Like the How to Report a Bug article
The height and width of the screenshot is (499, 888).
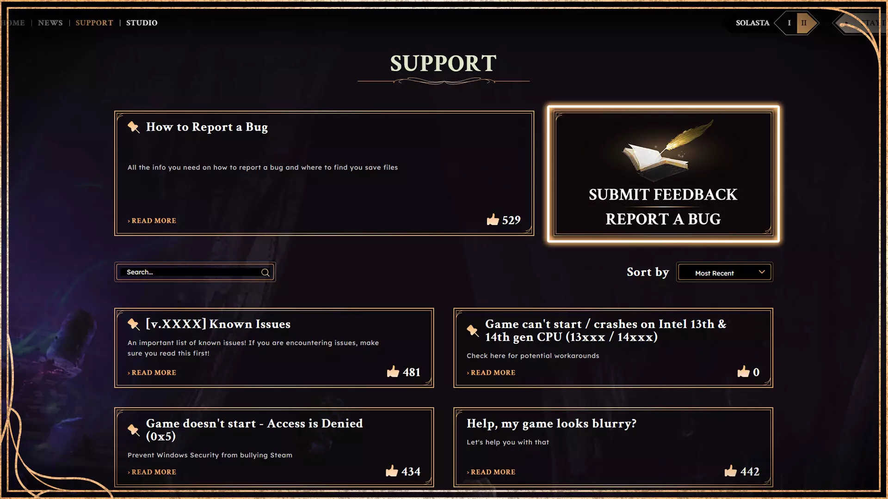tap(493, 220)
